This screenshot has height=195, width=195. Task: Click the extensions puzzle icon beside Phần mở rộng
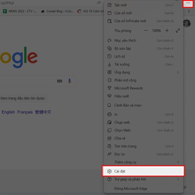coord(109,80)
